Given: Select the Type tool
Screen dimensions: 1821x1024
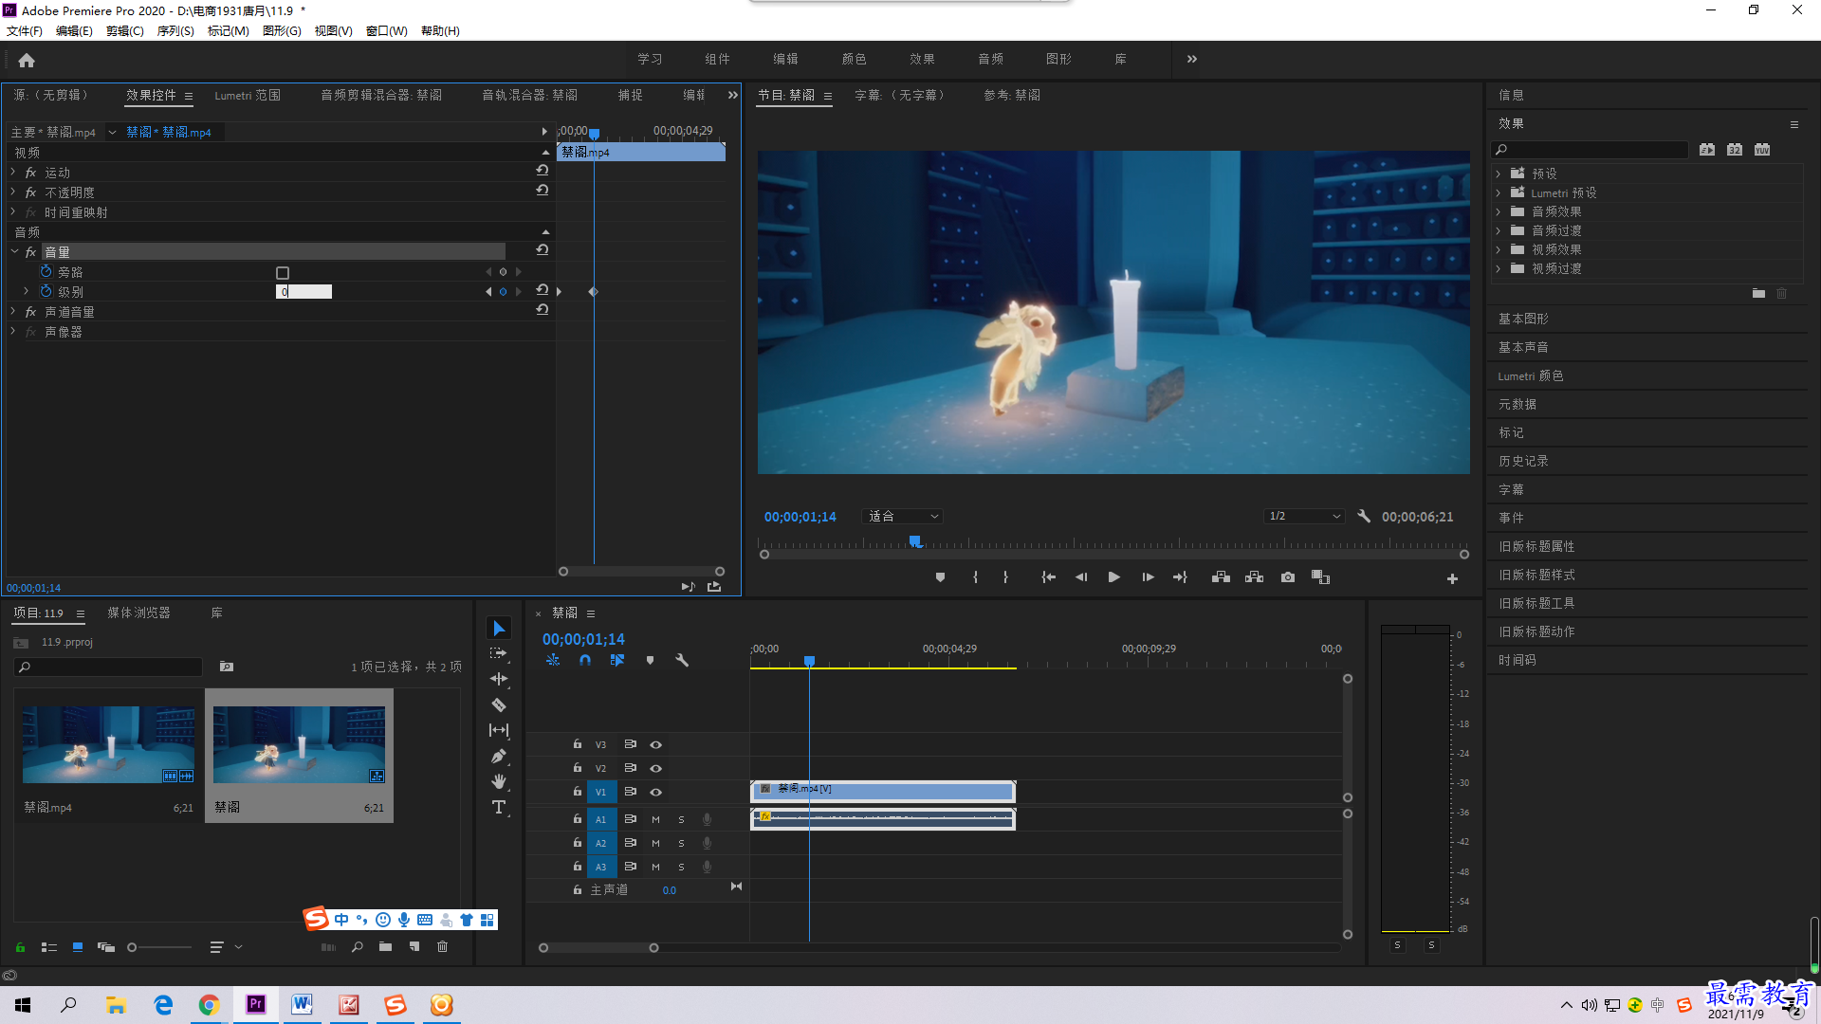Looking at the screenshot, I should pos(499,808).
